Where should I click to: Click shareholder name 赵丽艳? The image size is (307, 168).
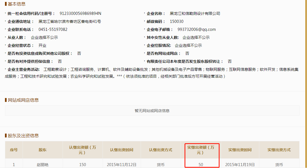coord(42,165)
